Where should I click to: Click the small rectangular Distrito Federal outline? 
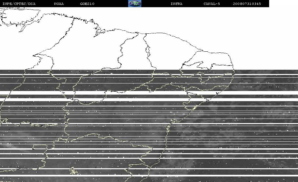40,147
